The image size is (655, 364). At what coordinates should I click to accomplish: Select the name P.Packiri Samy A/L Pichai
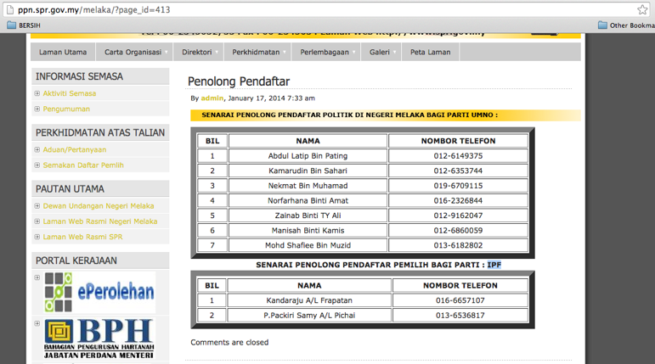point(309,316)
